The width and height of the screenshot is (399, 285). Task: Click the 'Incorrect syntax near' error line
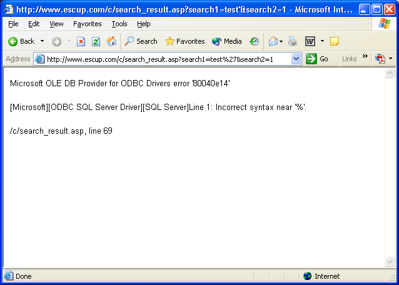(158, 107)
